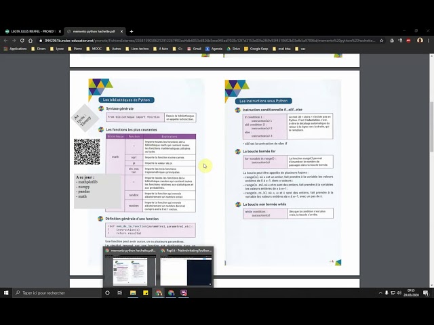Screen dimensions: 434x325
Task: Open the Gmail bookmark
Action: tap(194, 49)
